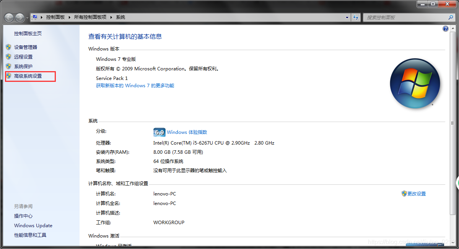
Task: Click shield icon beside 设备管理器
Action: (8, 47)
